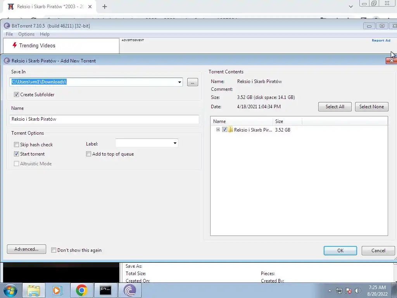Select the Reksio i Skarb Piratów browser tab
Image resolution: width=397 pixels, height=298 pixels.
tap(49, 7)
